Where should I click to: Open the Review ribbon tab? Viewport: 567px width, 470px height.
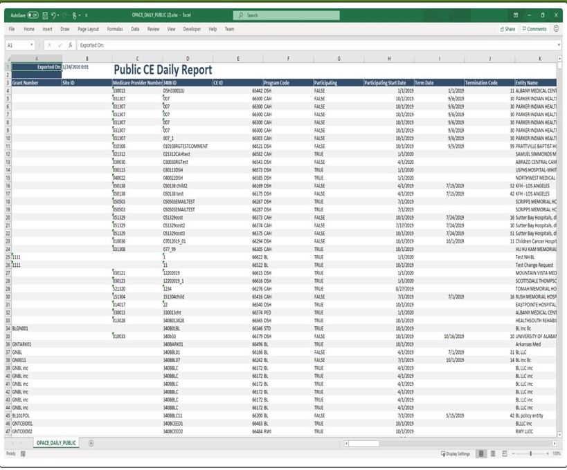click(x=153, y=29)
